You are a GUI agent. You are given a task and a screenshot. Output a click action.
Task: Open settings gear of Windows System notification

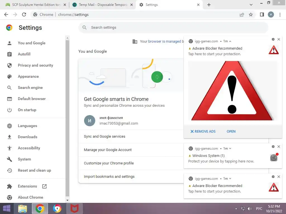(273, 147)
